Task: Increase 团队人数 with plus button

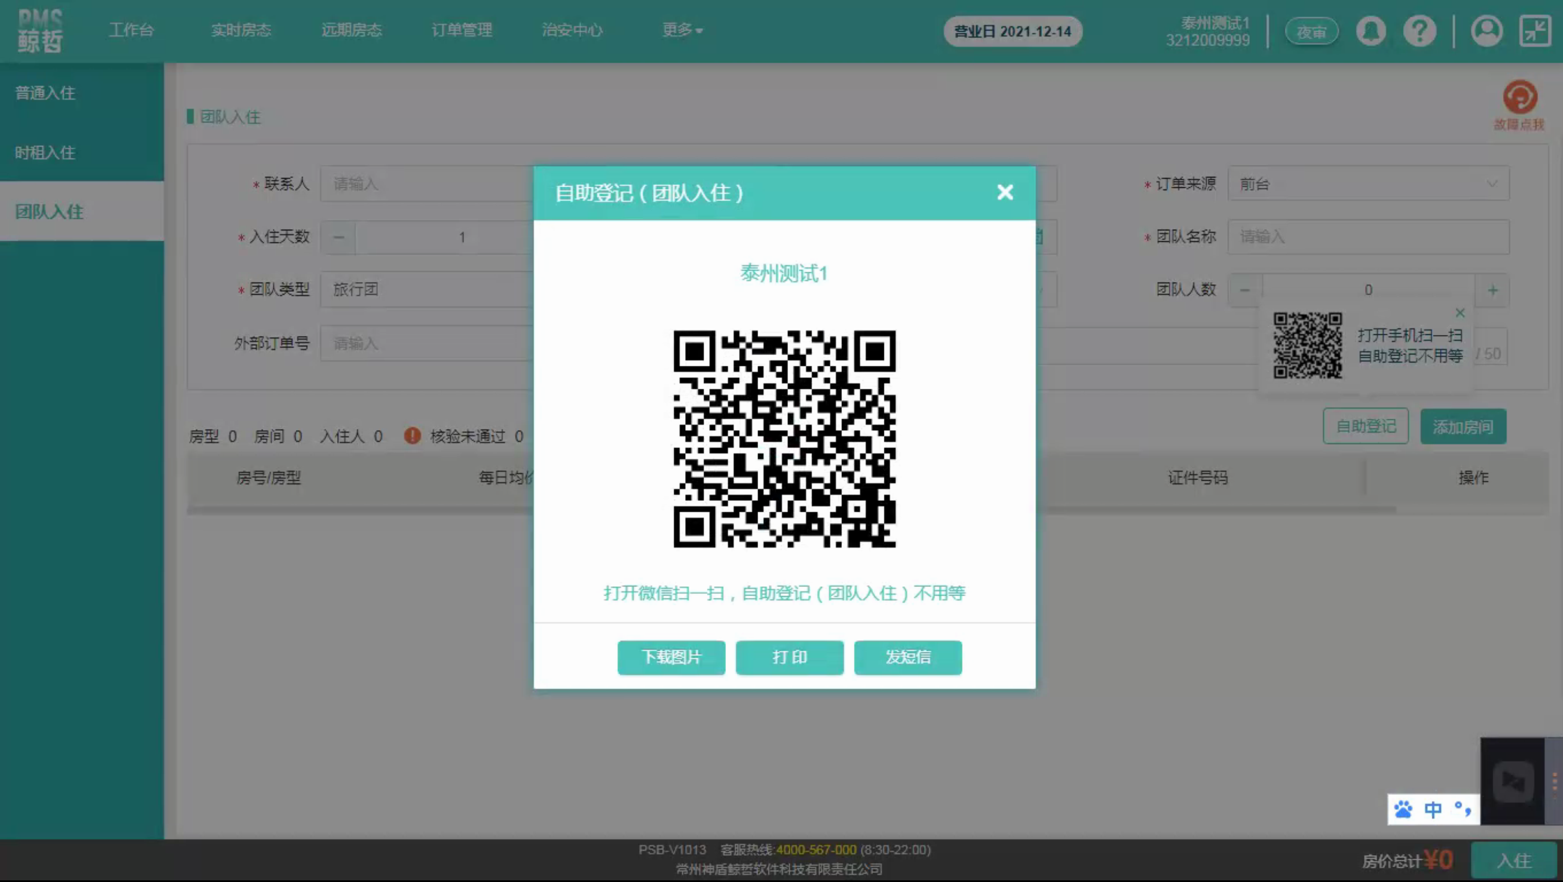Action: point(1493,290)
